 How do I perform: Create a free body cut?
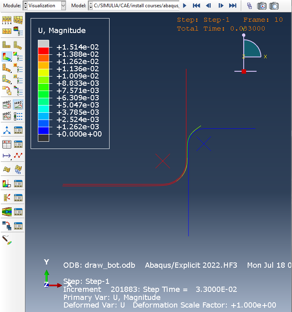tap(7, 198)
